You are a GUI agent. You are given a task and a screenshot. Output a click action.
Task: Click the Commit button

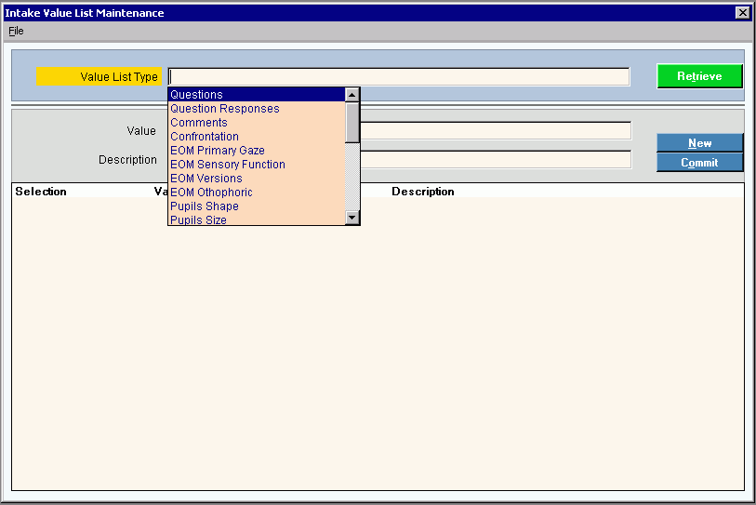[x=699, y=163]
